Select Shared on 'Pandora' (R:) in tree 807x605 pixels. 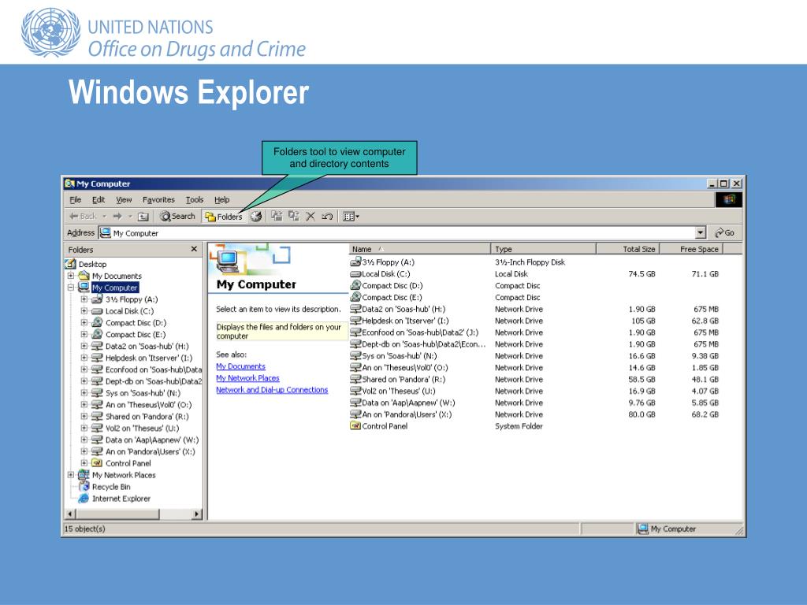pos(147,416)
